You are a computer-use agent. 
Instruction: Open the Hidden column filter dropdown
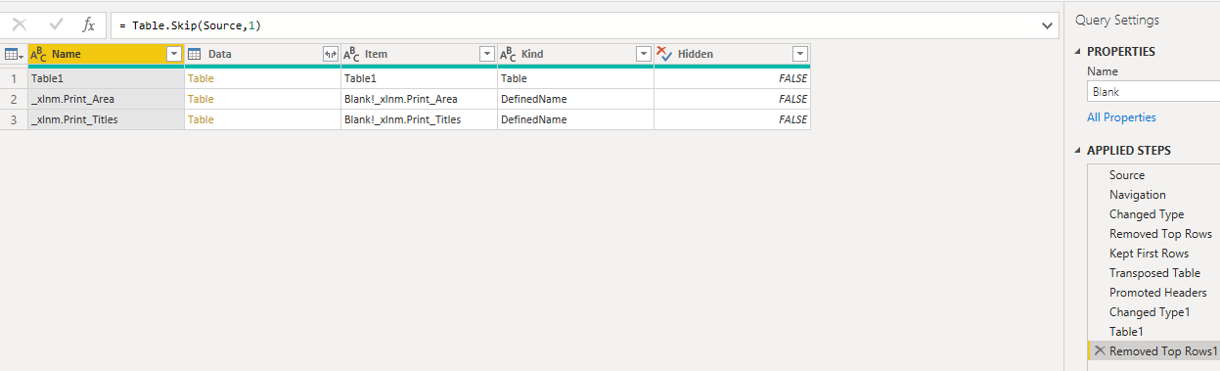pyautogui.click(x=799, y=55)
